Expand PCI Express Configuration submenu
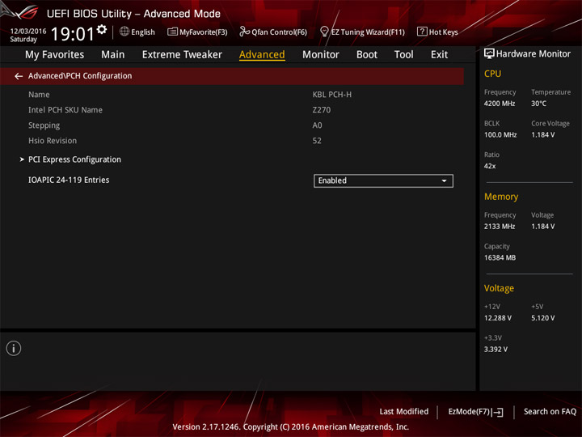This screenshot has height=437, width=582. coord(74,159)
